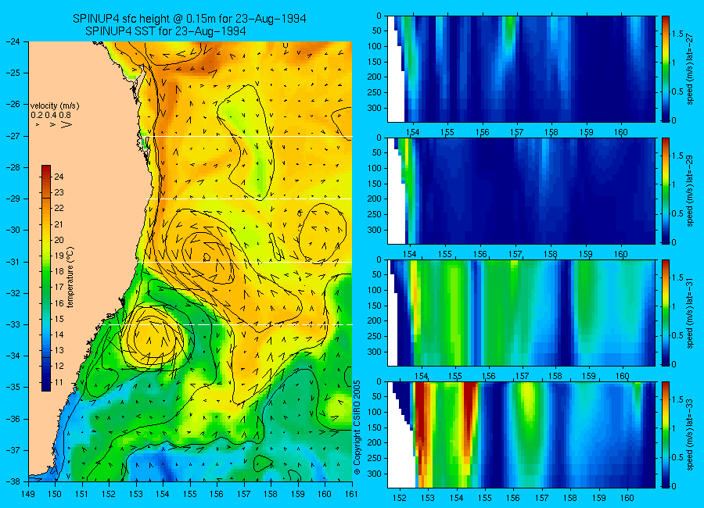Click the '-38' latitude label on the map axis
Screen dimensions: 704x508
[12, 481]
